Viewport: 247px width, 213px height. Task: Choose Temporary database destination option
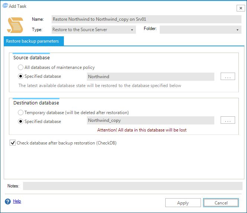pyautogui.click(x=21, y=112)
